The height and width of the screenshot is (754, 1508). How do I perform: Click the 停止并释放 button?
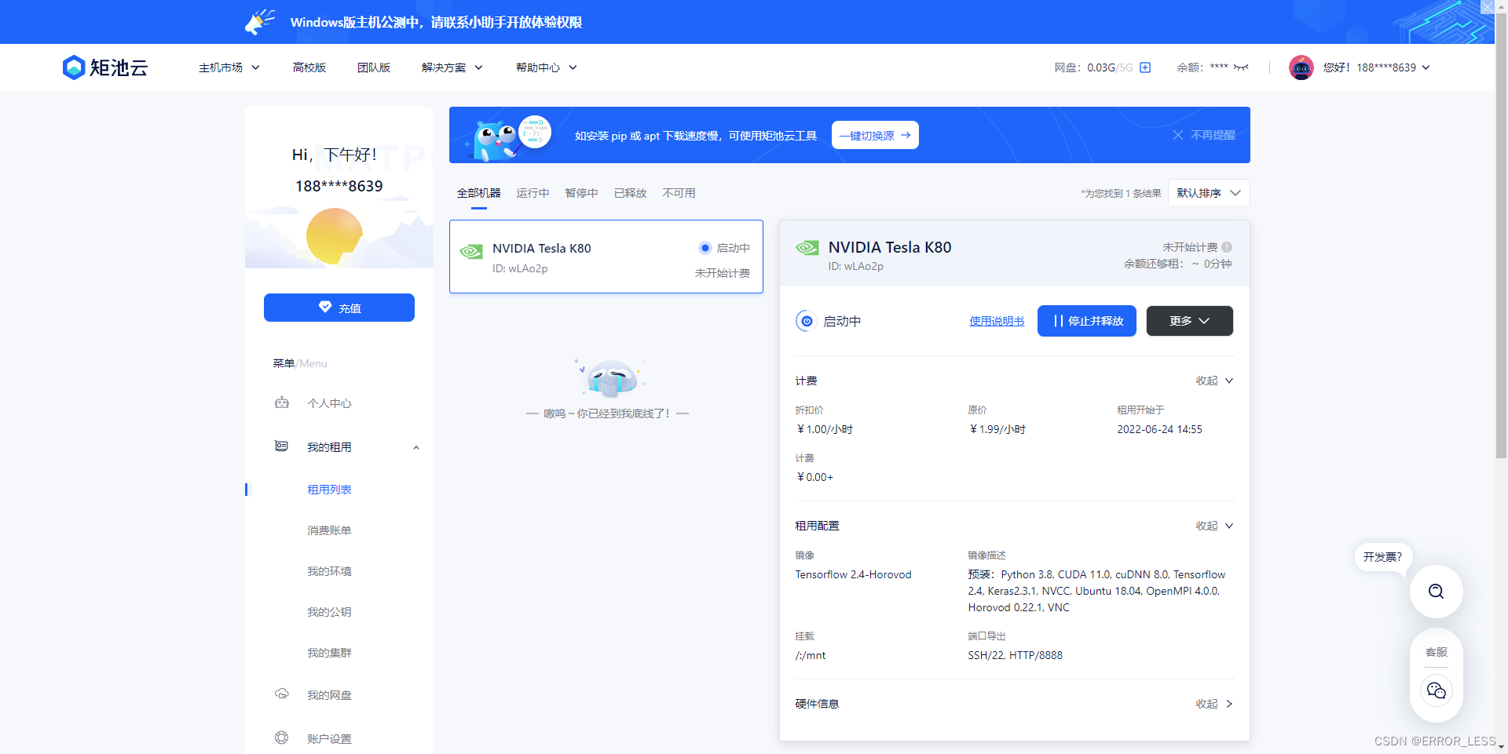point(1087,321)
